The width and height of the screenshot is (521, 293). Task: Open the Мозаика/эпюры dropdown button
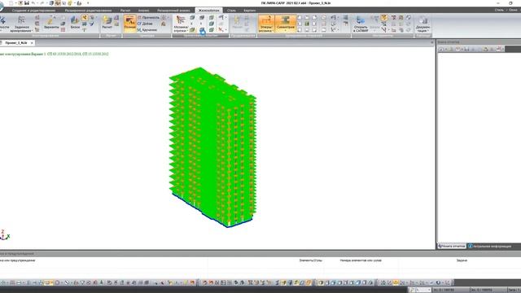click(181, 24)
